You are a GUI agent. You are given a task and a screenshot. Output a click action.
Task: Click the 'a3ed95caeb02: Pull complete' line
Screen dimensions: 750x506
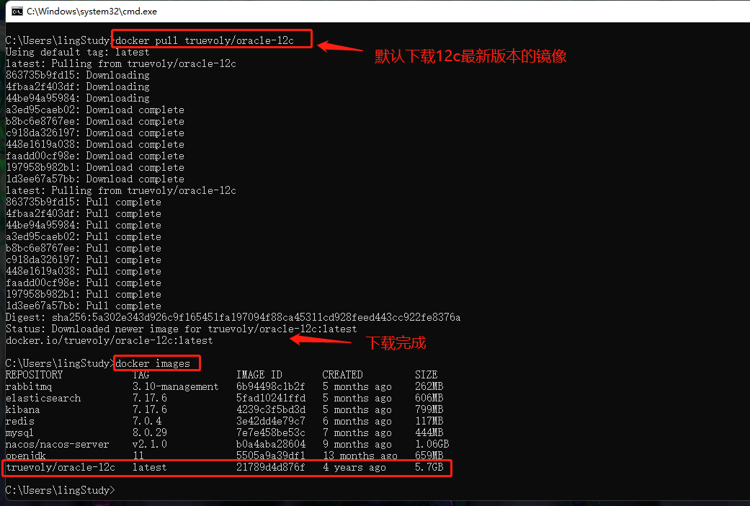click(x=84, y=236)
